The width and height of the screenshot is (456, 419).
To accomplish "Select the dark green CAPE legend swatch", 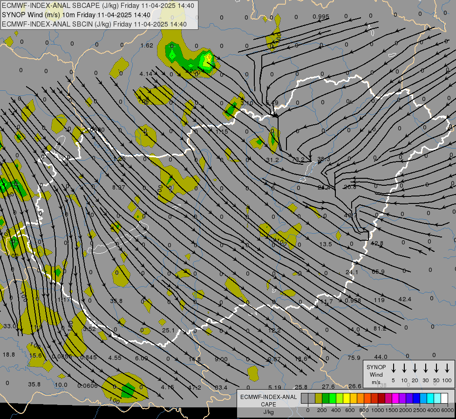I will [326, 399].
